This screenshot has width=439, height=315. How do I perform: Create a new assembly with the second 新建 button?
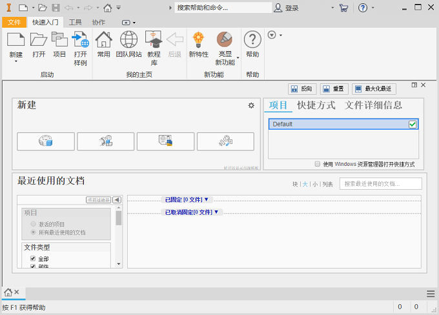click(106, 141)
